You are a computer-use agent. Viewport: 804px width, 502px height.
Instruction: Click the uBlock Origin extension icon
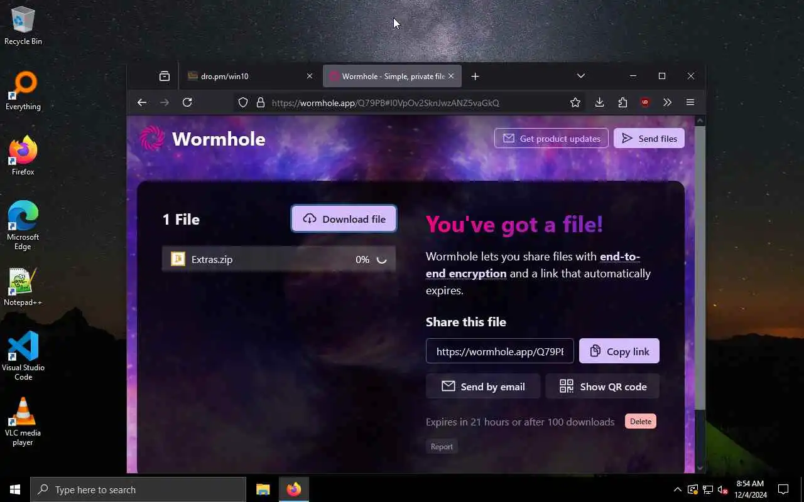tap(645, 102)
